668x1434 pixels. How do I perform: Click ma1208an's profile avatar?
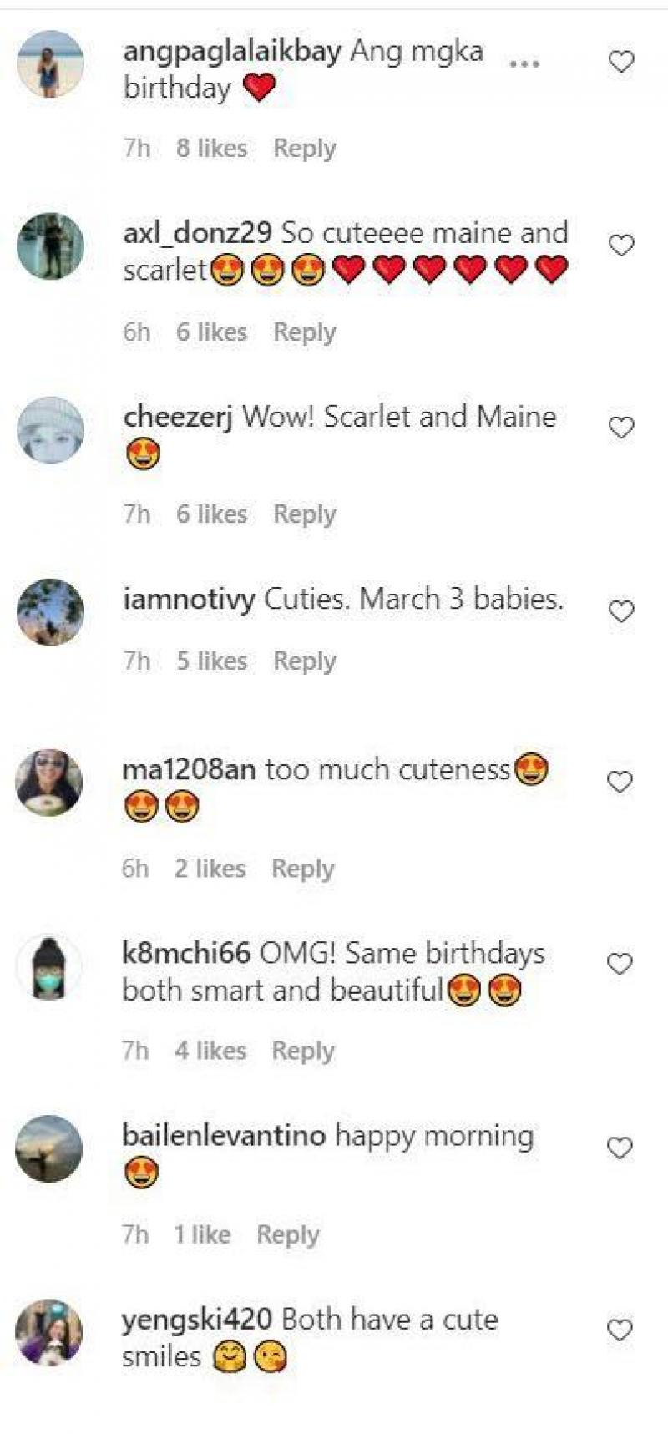[x=50, y=783]
